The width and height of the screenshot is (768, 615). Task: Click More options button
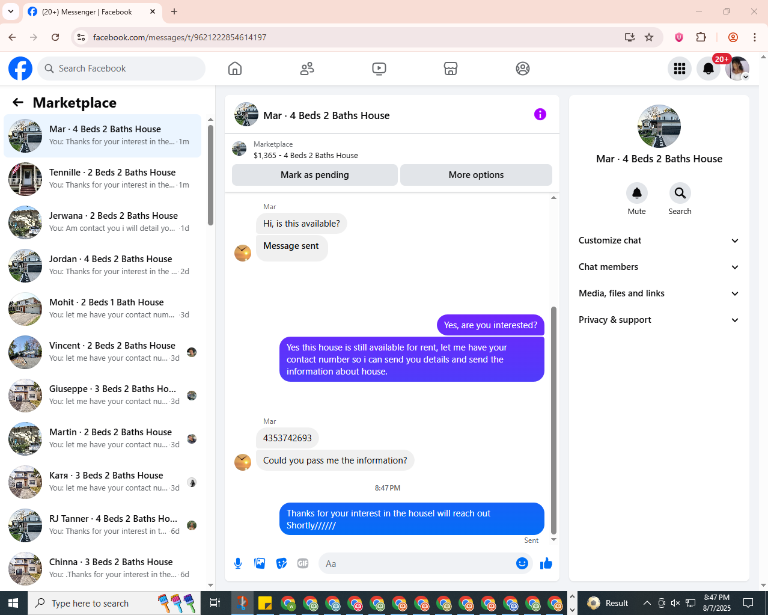point(476,175)
